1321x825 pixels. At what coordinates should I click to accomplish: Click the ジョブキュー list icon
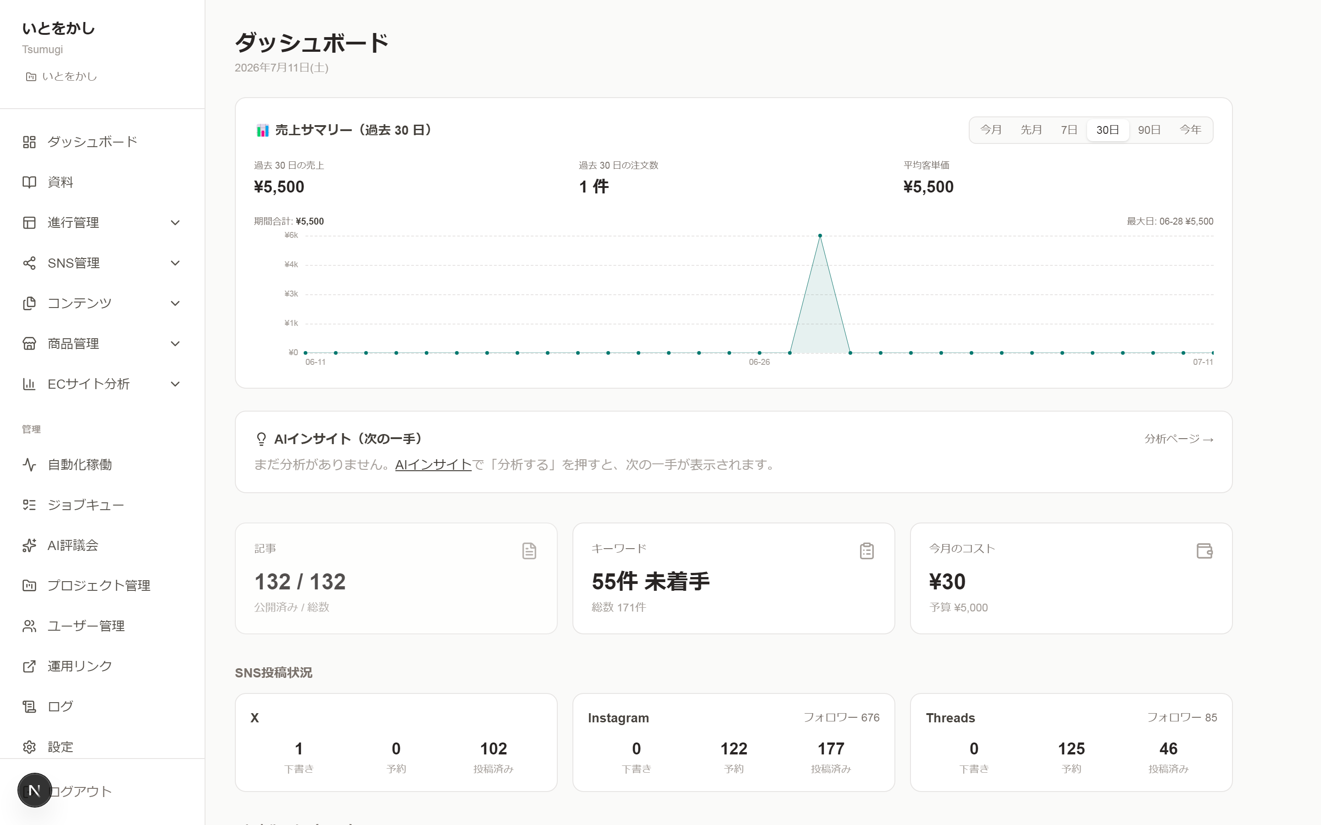[x=29, y=505]
